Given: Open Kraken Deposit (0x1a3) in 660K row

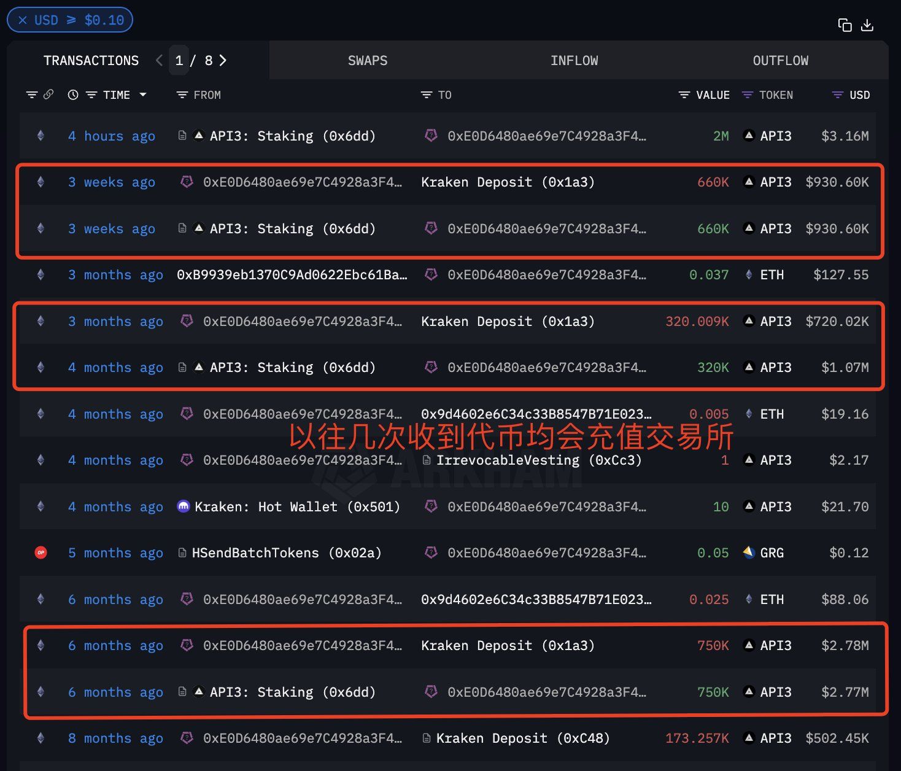Looking at the screenshot, I should 508,182.
